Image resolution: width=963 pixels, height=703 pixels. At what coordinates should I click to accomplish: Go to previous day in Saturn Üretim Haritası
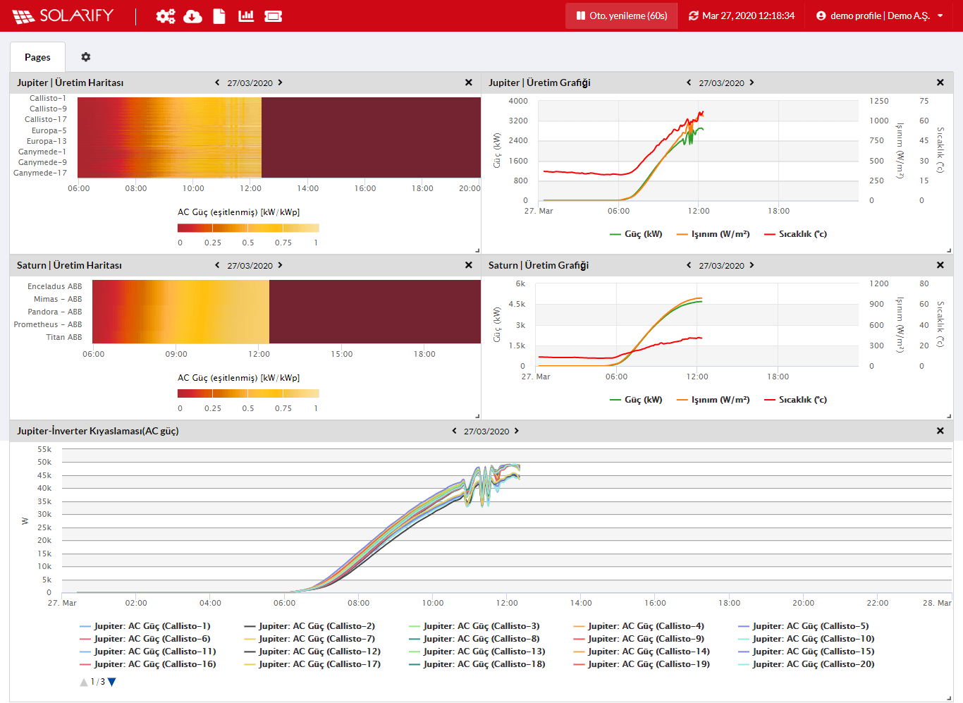click(x=217, y=265)
